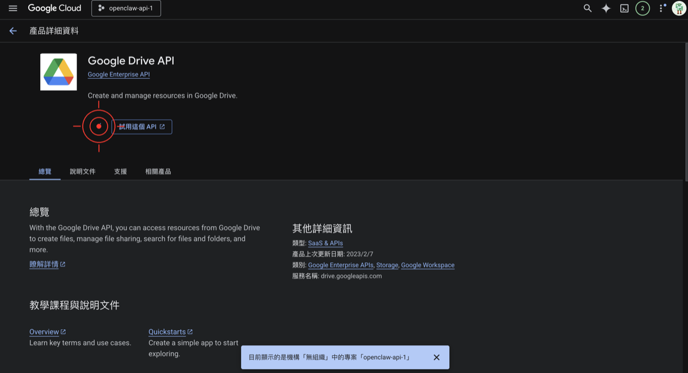Dismiss the project notification toast
This screenshot has height=373, width=688.
click(x=437, y=357)
